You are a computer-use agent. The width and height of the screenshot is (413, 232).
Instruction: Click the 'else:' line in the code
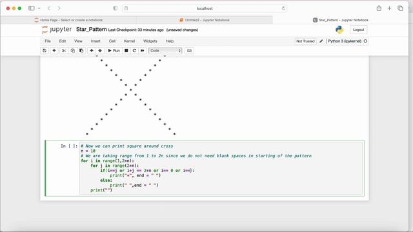tap(106, 180)
